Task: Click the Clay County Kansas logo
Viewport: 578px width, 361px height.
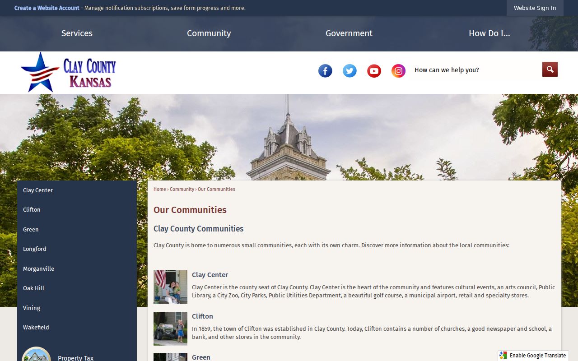Action: coord(68,72)
